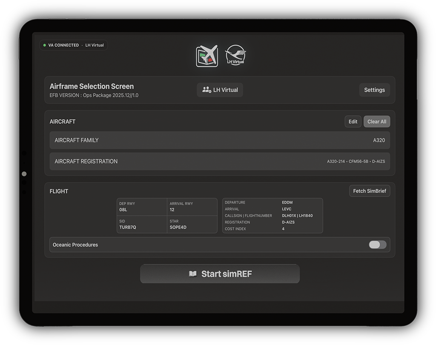Screen dimensions: 436x345
Task: Open the Aircraft Registration selection row
Action: point(220,162)
